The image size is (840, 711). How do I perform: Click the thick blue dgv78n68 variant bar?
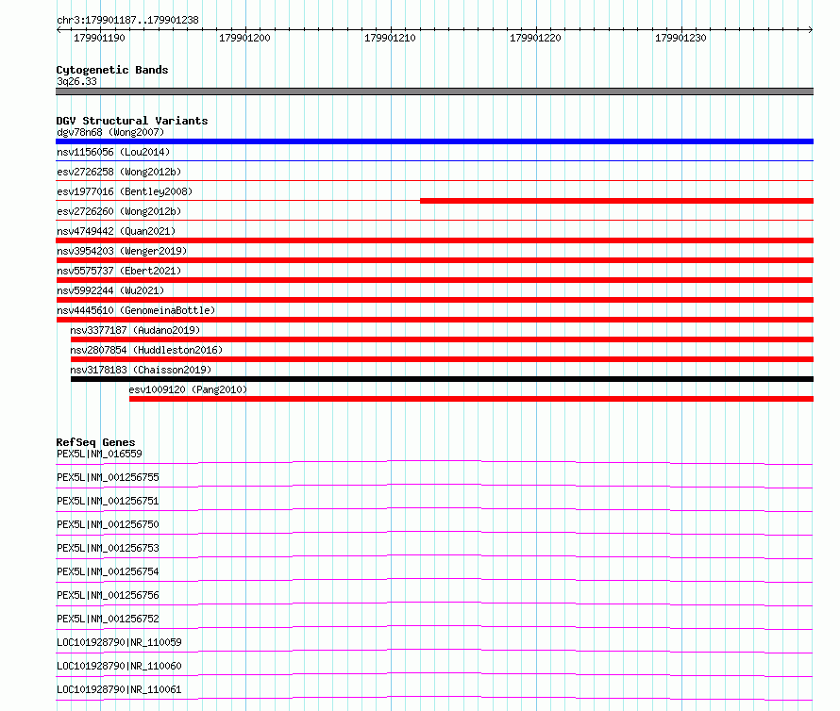434,141
